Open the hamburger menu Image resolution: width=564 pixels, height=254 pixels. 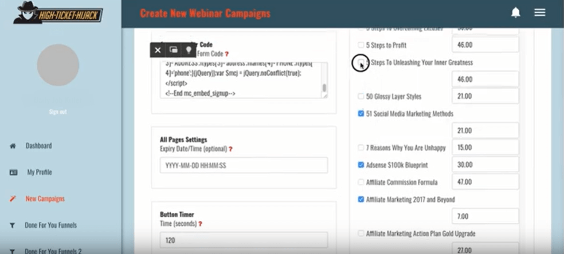click(x=539, y=13)
